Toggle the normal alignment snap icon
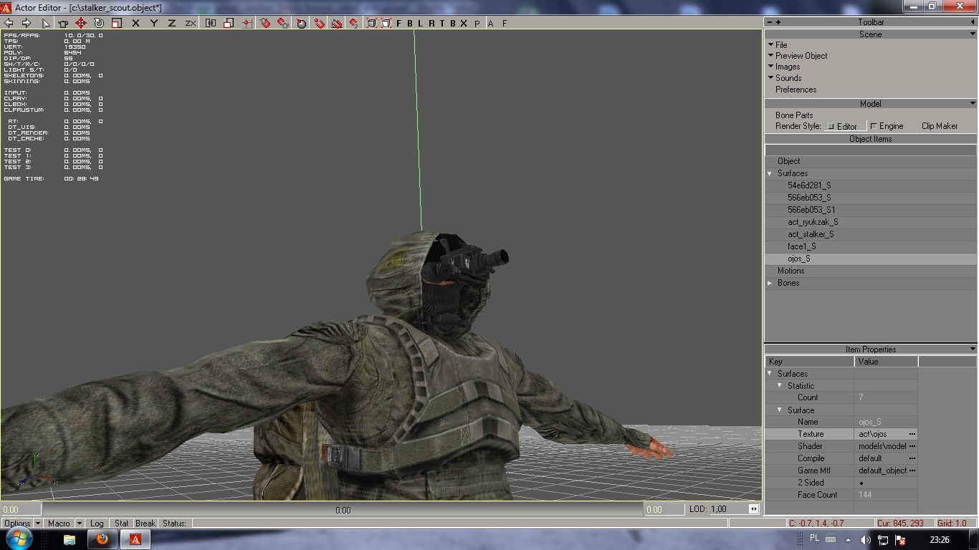The image size is (979, 550). click(x=301, y=23)
